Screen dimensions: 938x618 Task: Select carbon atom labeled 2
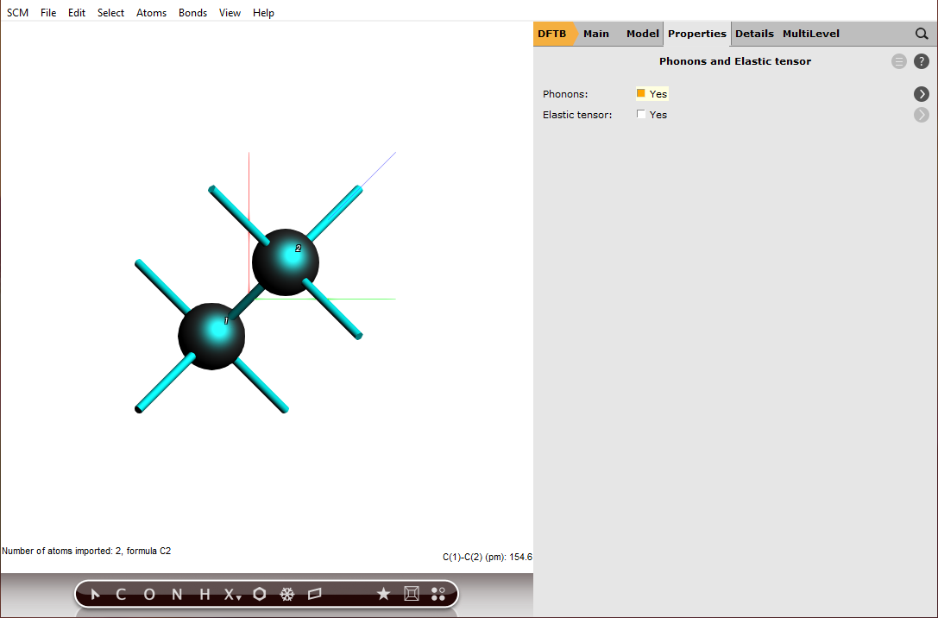click(x=286, y=262)
